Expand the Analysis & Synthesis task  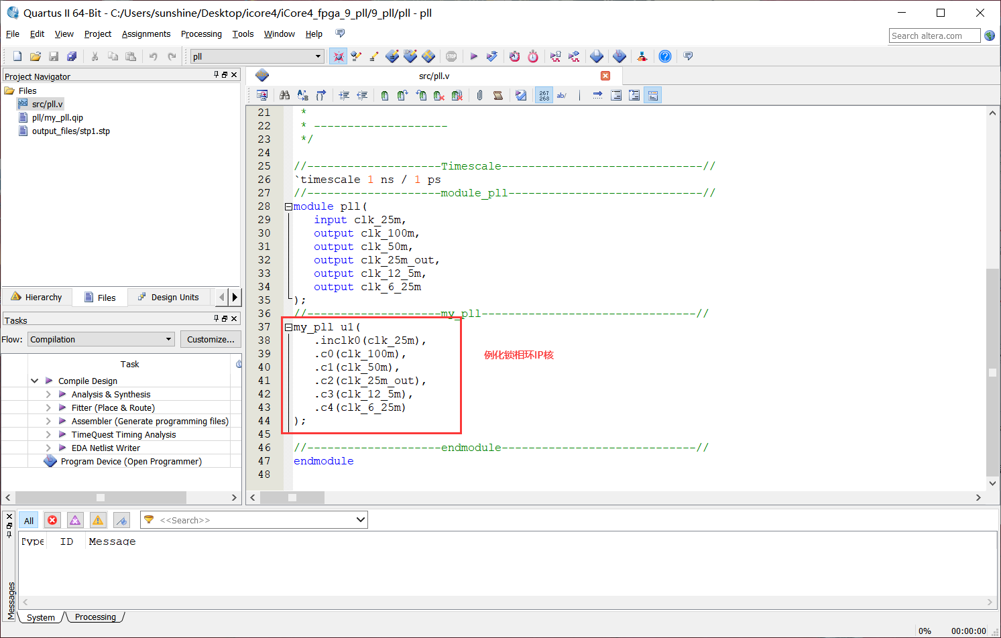tap(48, 394)
